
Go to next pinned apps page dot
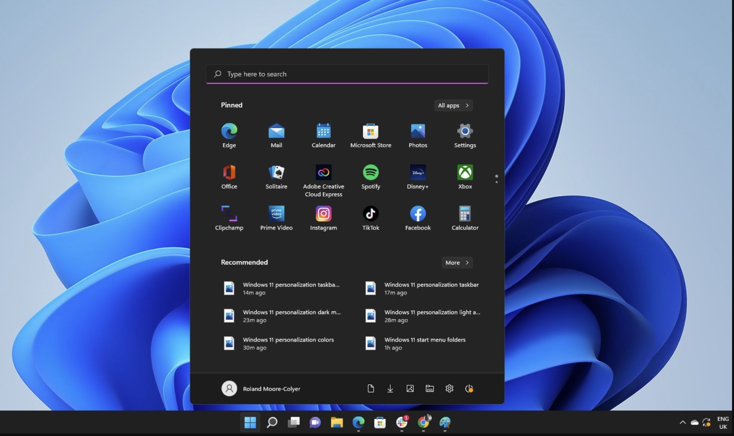(x=497, y=182)
